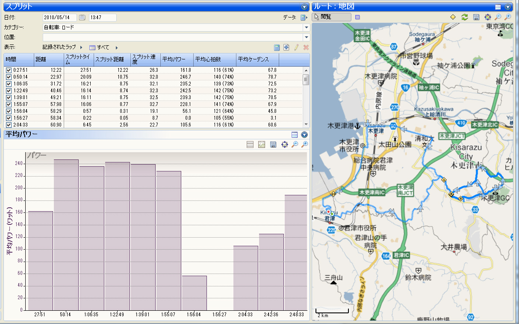Click the splits table scrollbar thumb

[x=306, y=80]
